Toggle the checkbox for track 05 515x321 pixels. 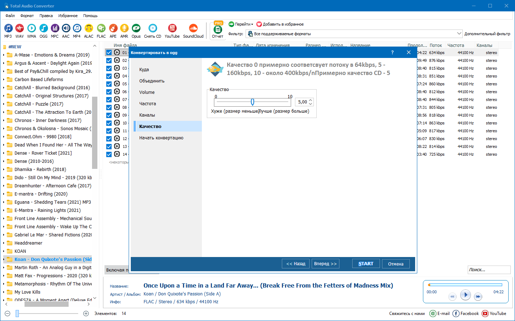[x=109, y=84]
